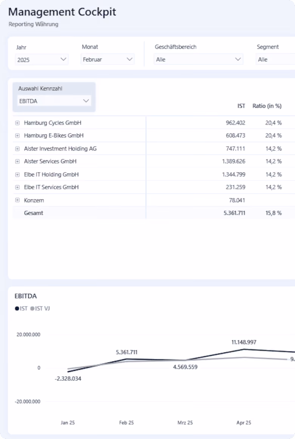Select the Elbe IT Services GmbH label
The width and height of the screenshot is (295, 439).
click(x=51, y=187)
